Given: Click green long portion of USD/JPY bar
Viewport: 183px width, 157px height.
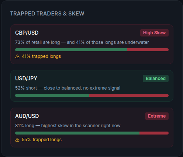Looking at the screenshot, I should click(52, 95).
